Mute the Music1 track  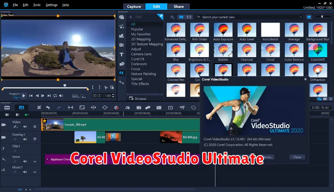coord(25,172)
